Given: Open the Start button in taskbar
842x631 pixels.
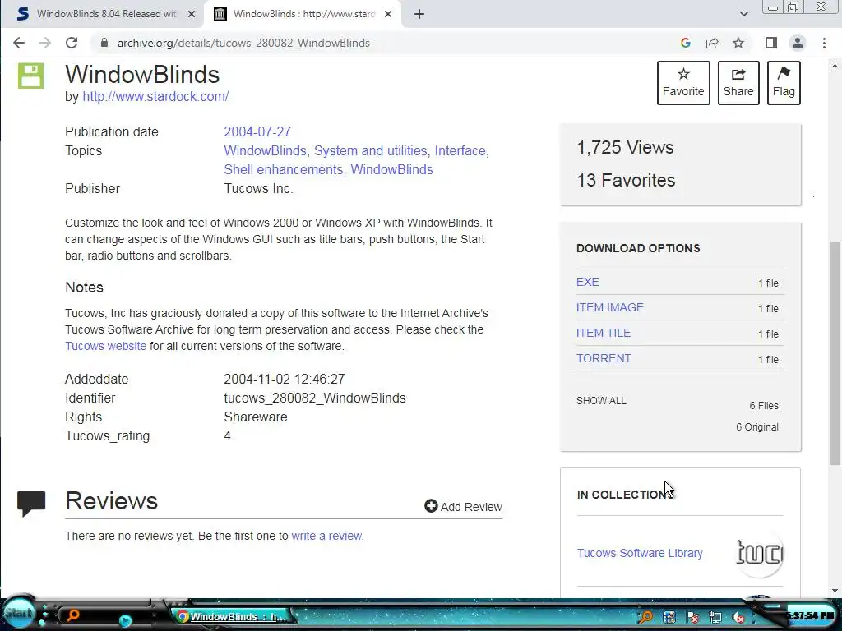Looking at the screenshot, I should click(19, 613).
